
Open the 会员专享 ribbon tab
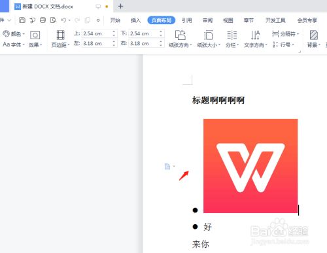pyautogui.click(x=307, y=20)
